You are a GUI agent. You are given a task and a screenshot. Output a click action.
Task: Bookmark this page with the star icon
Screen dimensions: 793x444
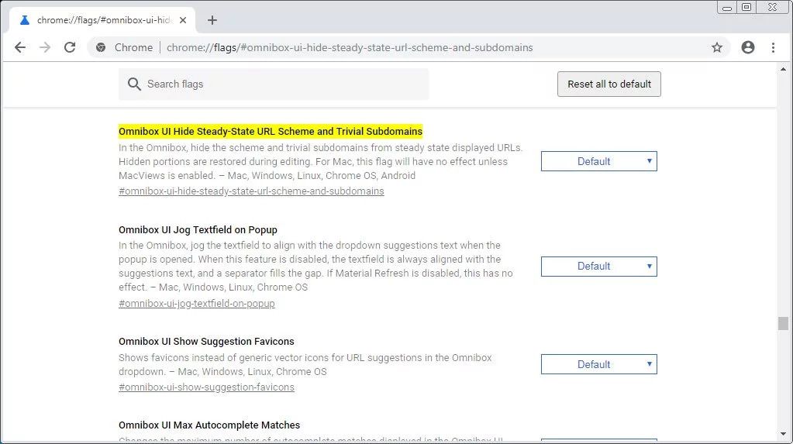pyautogui.click(x=716, y=47)
